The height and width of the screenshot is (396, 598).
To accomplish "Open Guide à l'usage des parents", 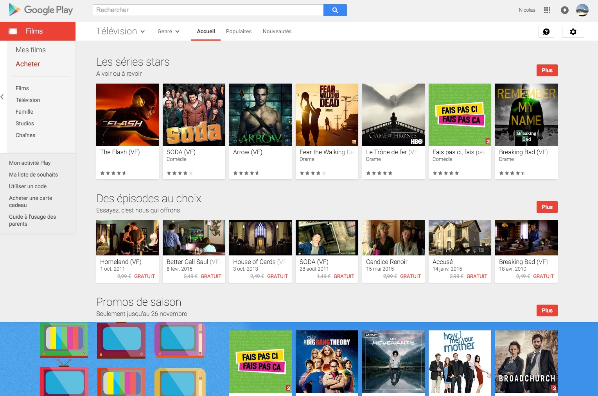I will [32, 220].
